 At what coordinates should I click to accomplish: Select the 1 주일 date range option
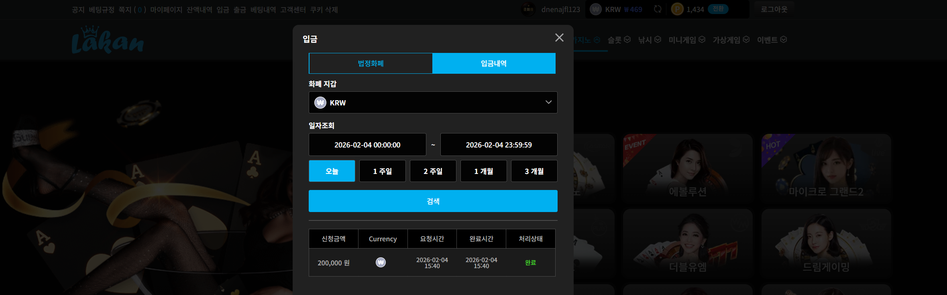[383, 171]
